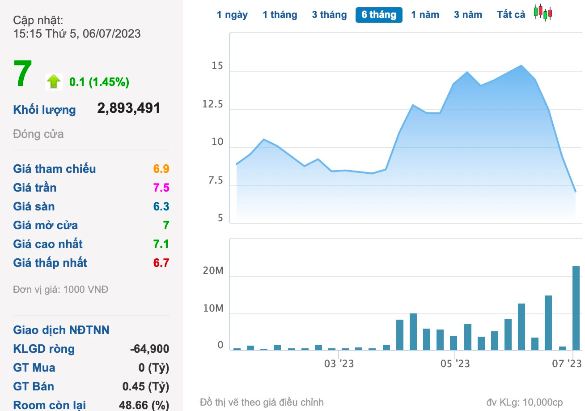Click the 03 '23 axis label
The height and width of the screenshot is (411, 585).
tap(339, 364)
